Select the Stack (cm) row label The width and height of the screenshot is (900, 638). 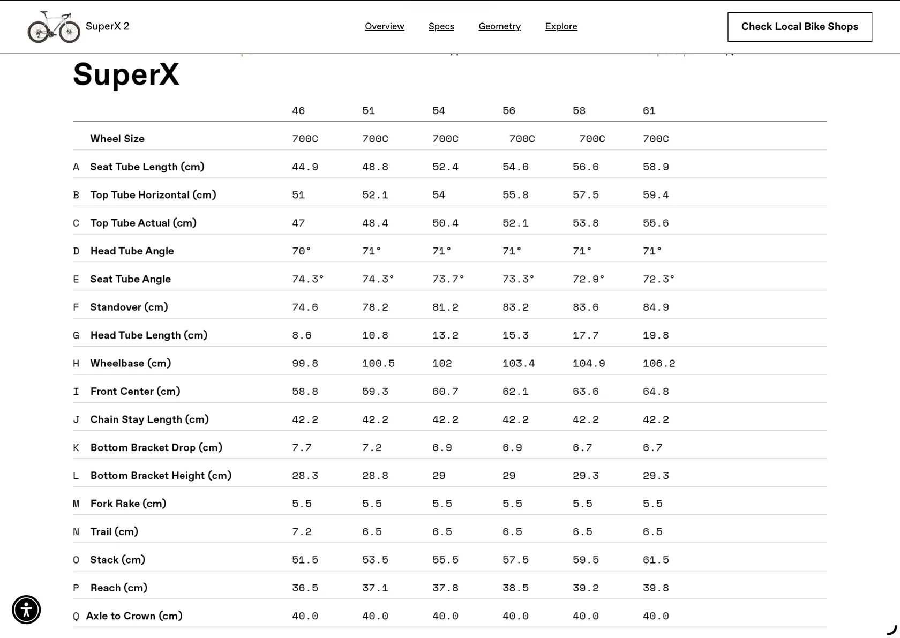(x=117, y=560)
